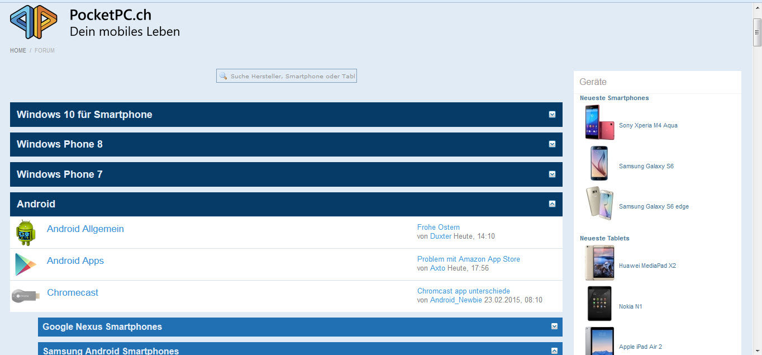View user Duxter's profile
The image size is (762, 355).
441,236
